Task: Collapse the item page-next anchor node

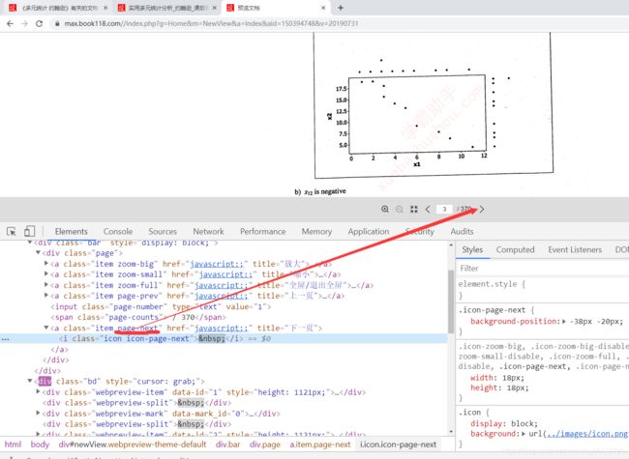Action: point(46,328)
